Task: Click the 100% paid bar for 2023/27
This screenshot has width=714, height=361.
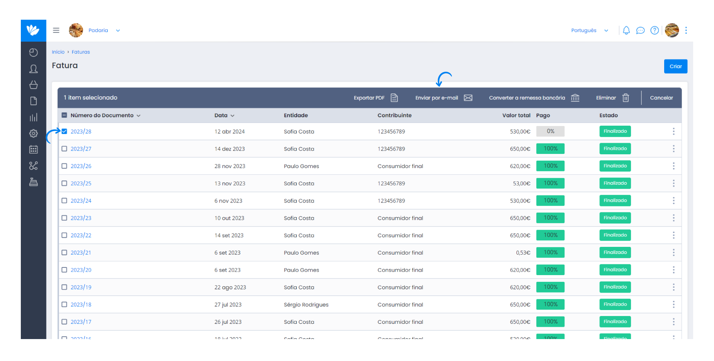Action: [550, 149]
